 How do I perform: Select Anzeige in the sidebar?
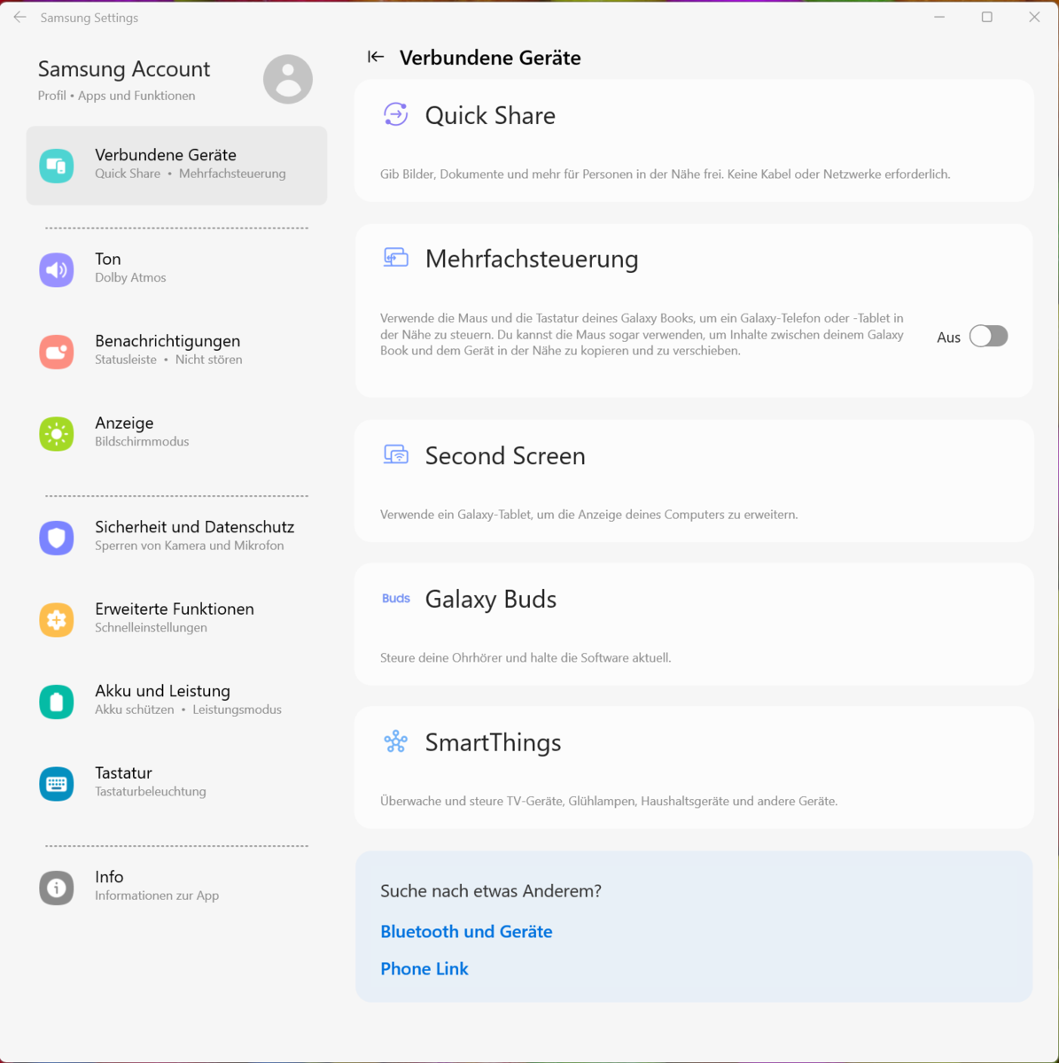(x=176, y=434)
